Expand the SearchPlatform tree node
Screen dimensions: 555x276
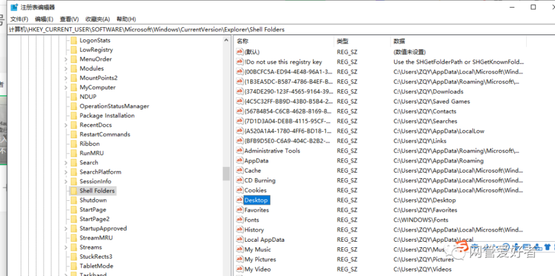tap(66, 172)
